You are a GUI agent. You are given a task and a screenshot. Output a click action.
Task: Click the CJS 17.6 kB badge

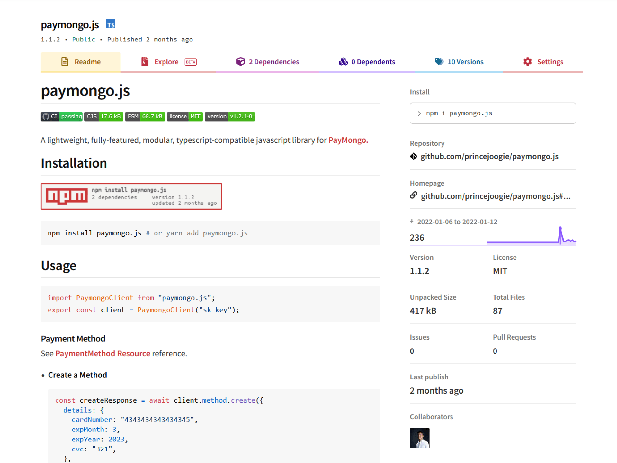point(103,116)
